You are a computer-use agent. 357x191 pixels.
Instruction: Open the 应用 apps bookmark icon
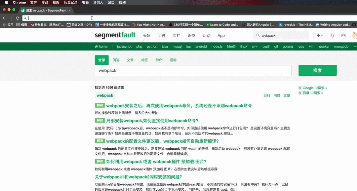(8, 24)
